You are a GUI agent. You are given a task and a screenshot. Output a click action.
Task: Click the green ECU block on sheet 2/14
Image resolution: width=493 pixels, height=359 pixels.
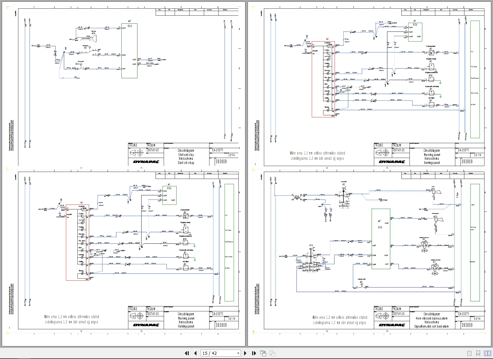(x=129, y=51)
